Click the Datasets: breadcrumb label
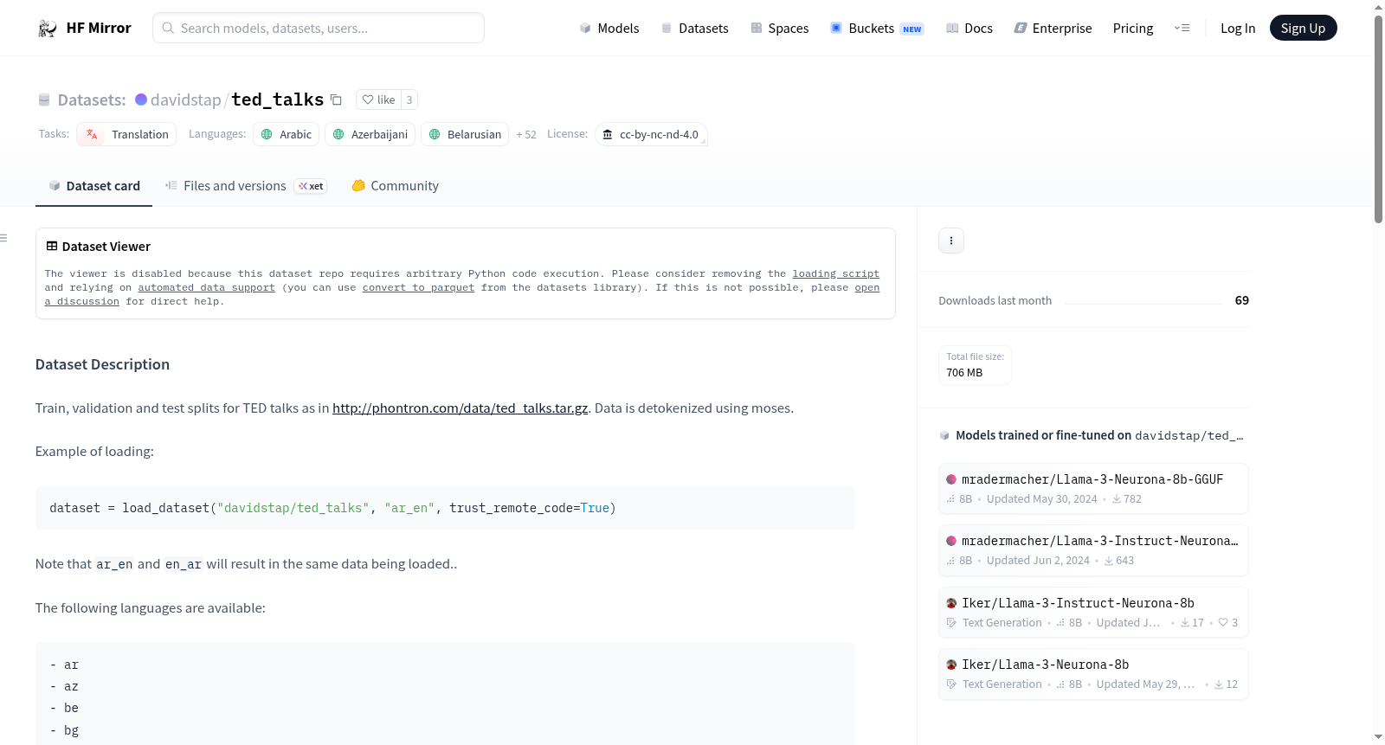The height and width of the screenshot is (745, 1385). [92, 100]
